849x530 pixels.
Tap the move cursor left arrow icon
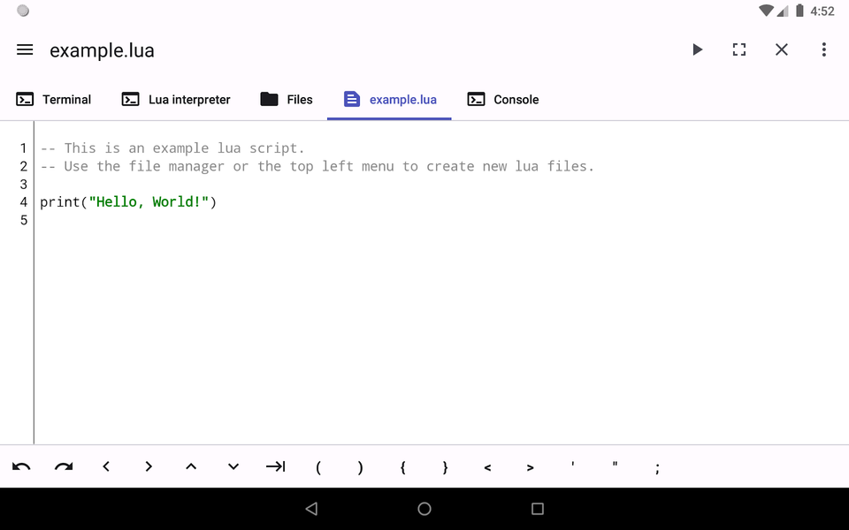106,466
